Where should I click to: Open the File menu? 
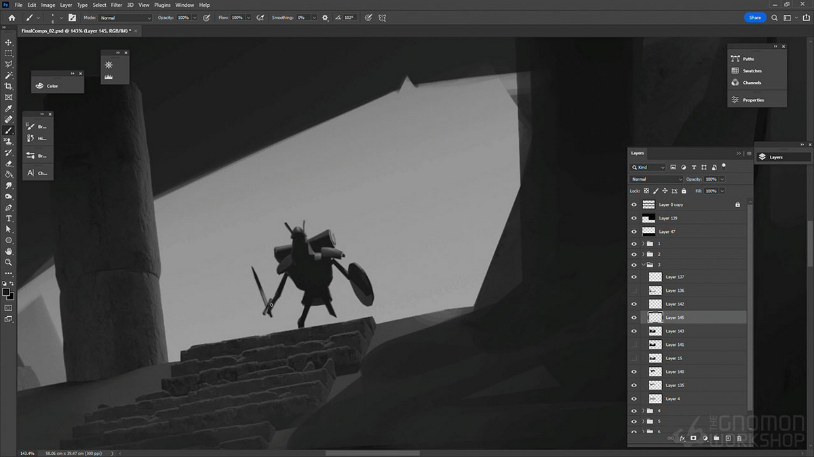(18, 5)
